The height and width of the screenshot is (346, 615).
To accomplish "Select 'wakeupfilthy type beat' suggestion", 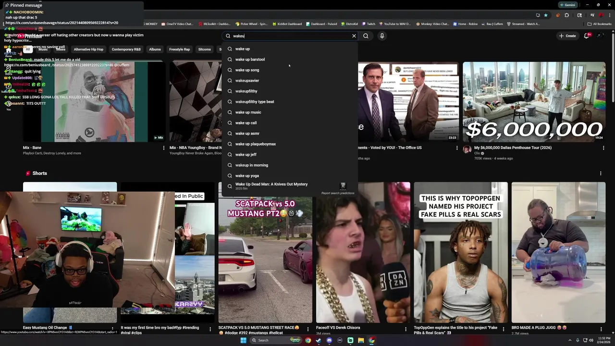I will point(290,101).
